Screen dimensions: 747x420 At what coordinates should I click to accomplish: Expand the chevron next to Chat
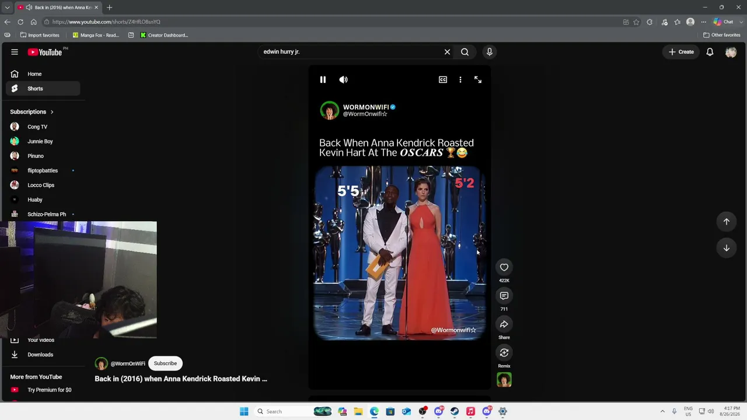click(741, 22)
